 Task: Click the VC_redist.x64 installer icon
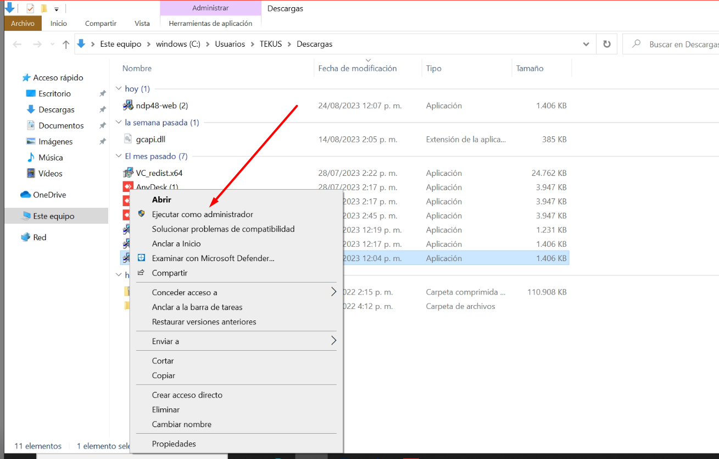click(x=128, y=173)
